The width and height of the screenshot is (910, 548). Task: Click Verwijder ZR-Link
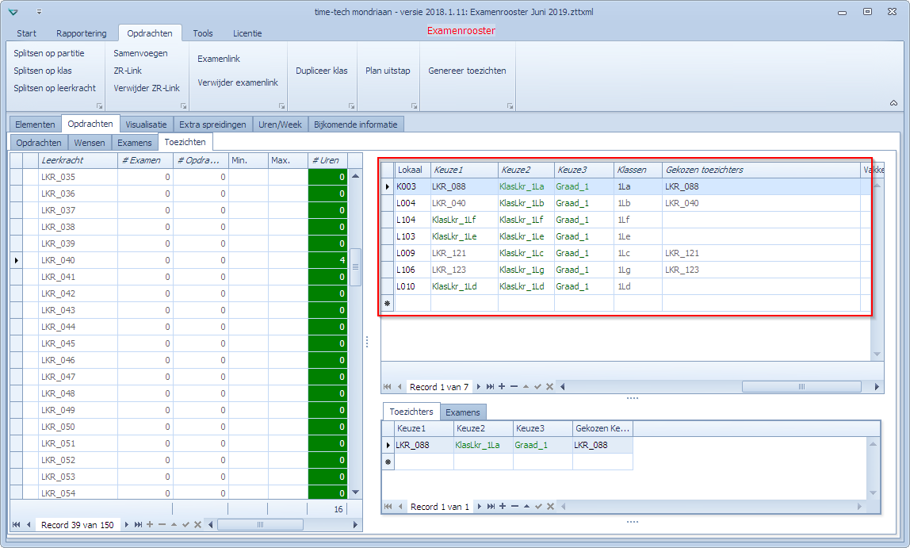[147, 88]
